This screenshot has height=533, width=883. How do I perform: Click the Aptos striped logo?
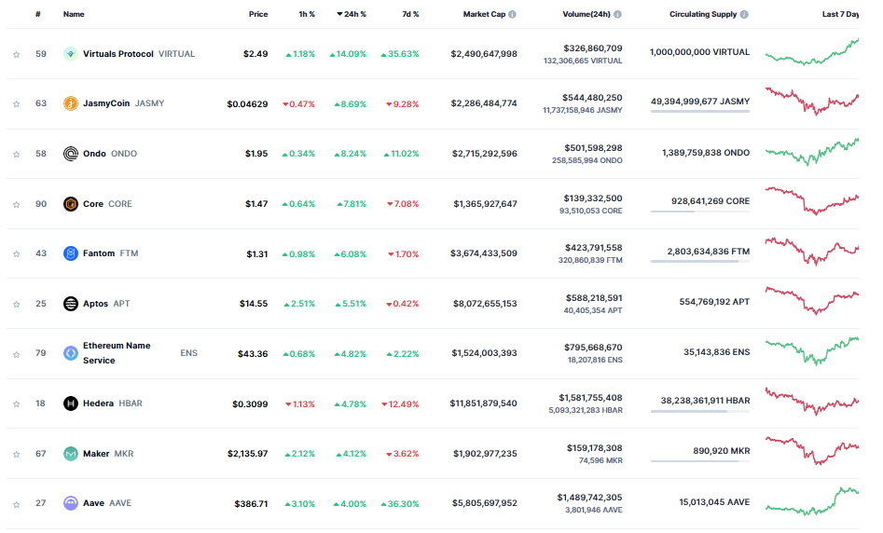[x=70, y=304]
